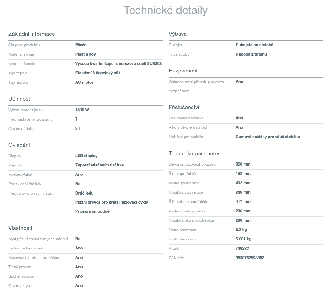Screen dimensions: 328x296
Task: Select the "Vlastnosti" section heading
Action: [x=20, y=228]
